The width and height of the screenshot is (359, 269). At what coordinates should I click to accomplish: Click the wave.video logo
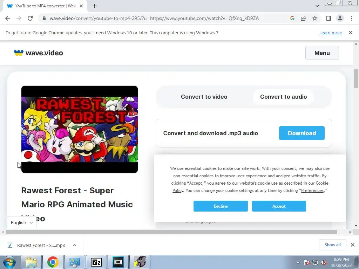pyautogui.click(x=39, y=53)
